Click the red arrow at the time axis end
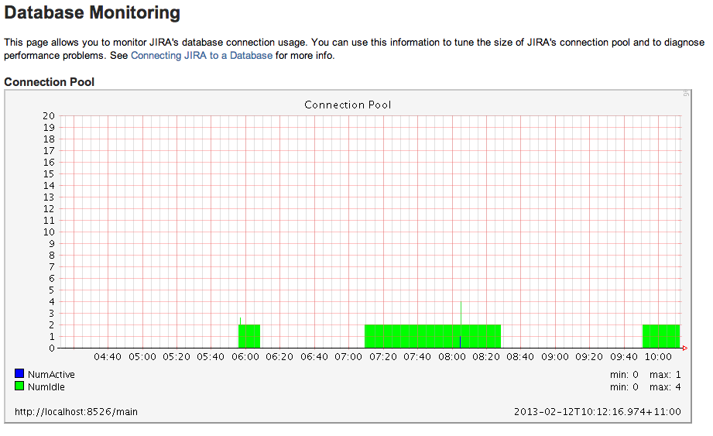 tap(685, 348)
